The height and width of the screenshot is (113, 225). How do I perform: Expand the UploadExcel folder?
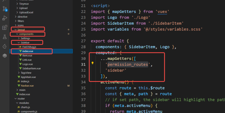17,12
